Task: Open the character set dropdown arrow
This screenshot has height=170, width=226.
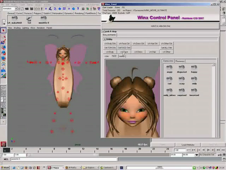Action: (x=197, y=155)
